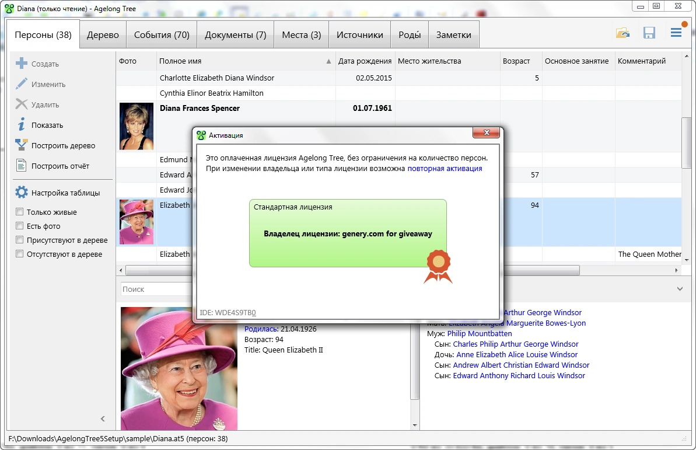Sort by Полное имя column arrow
The width and height of the screenshot is (696, 450).
pyautogui.click(x=328, y=61)
